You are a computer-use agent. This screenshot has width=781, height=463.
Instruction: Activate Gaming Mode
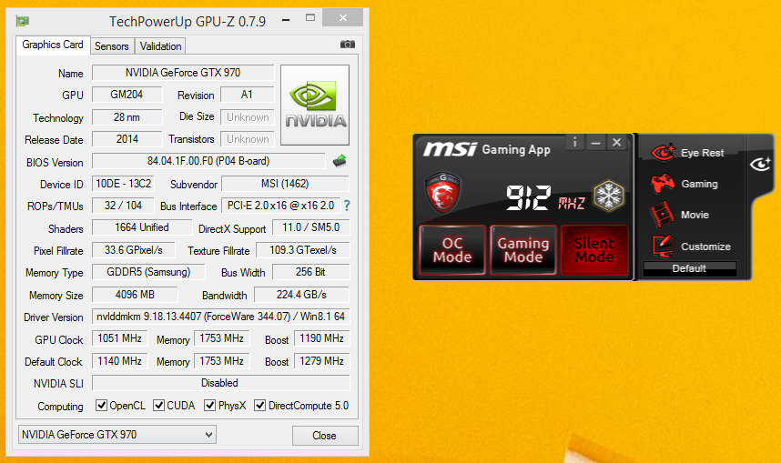(523, 250)
